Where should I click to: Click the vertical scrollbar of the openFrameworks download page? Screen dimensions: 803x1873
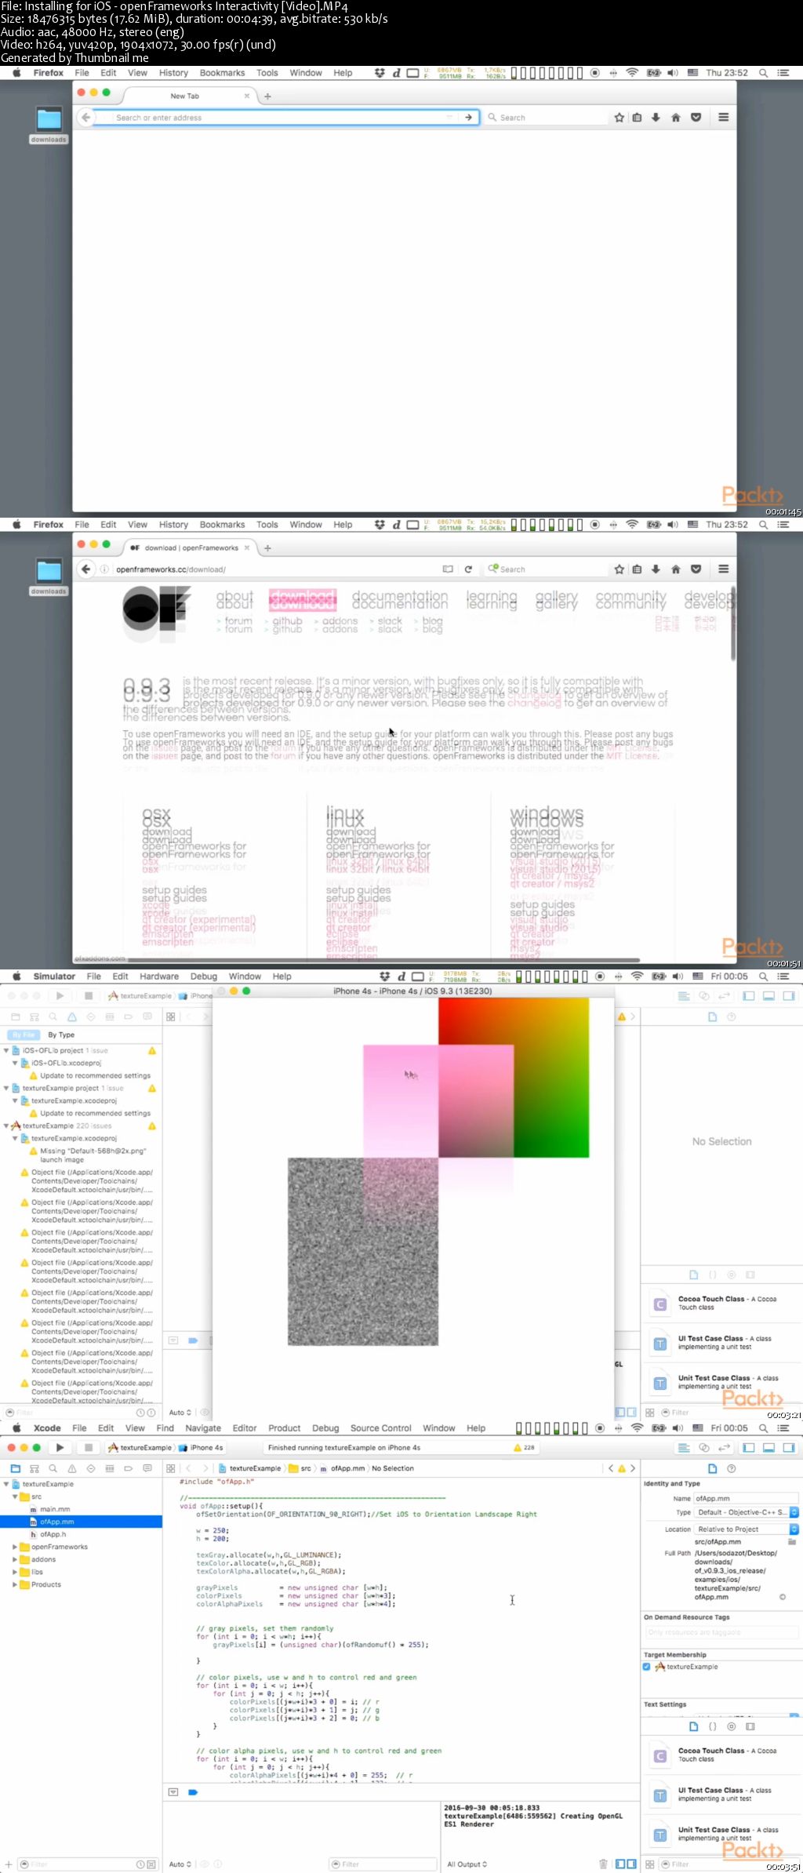tap(733, 624)
